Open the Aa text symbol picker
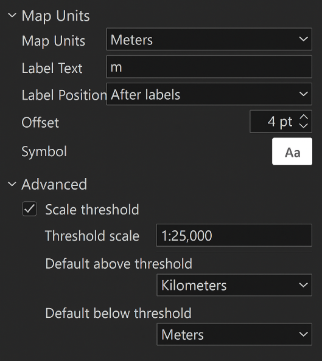This screenshot has height=361, width=322. point(292,151)
